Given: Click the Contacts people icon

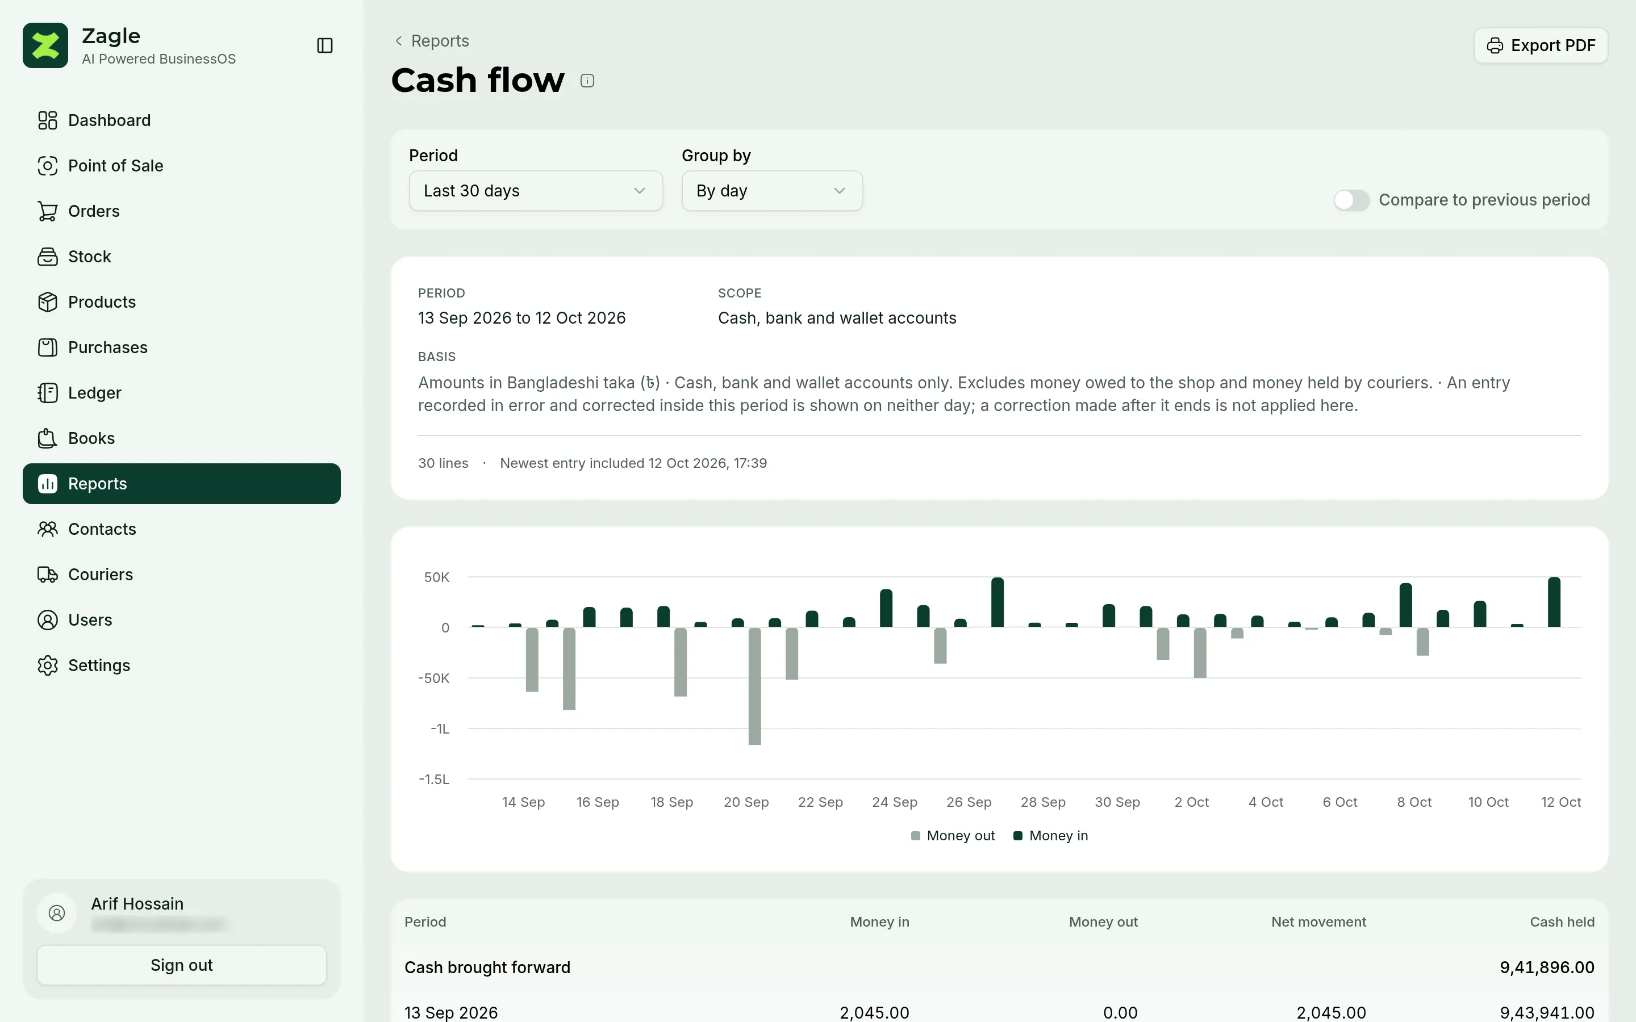Looking at the screenshot, I should click(47, 529).
